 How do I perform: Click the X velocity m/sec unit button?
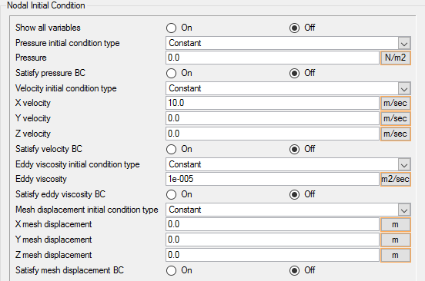396,103
